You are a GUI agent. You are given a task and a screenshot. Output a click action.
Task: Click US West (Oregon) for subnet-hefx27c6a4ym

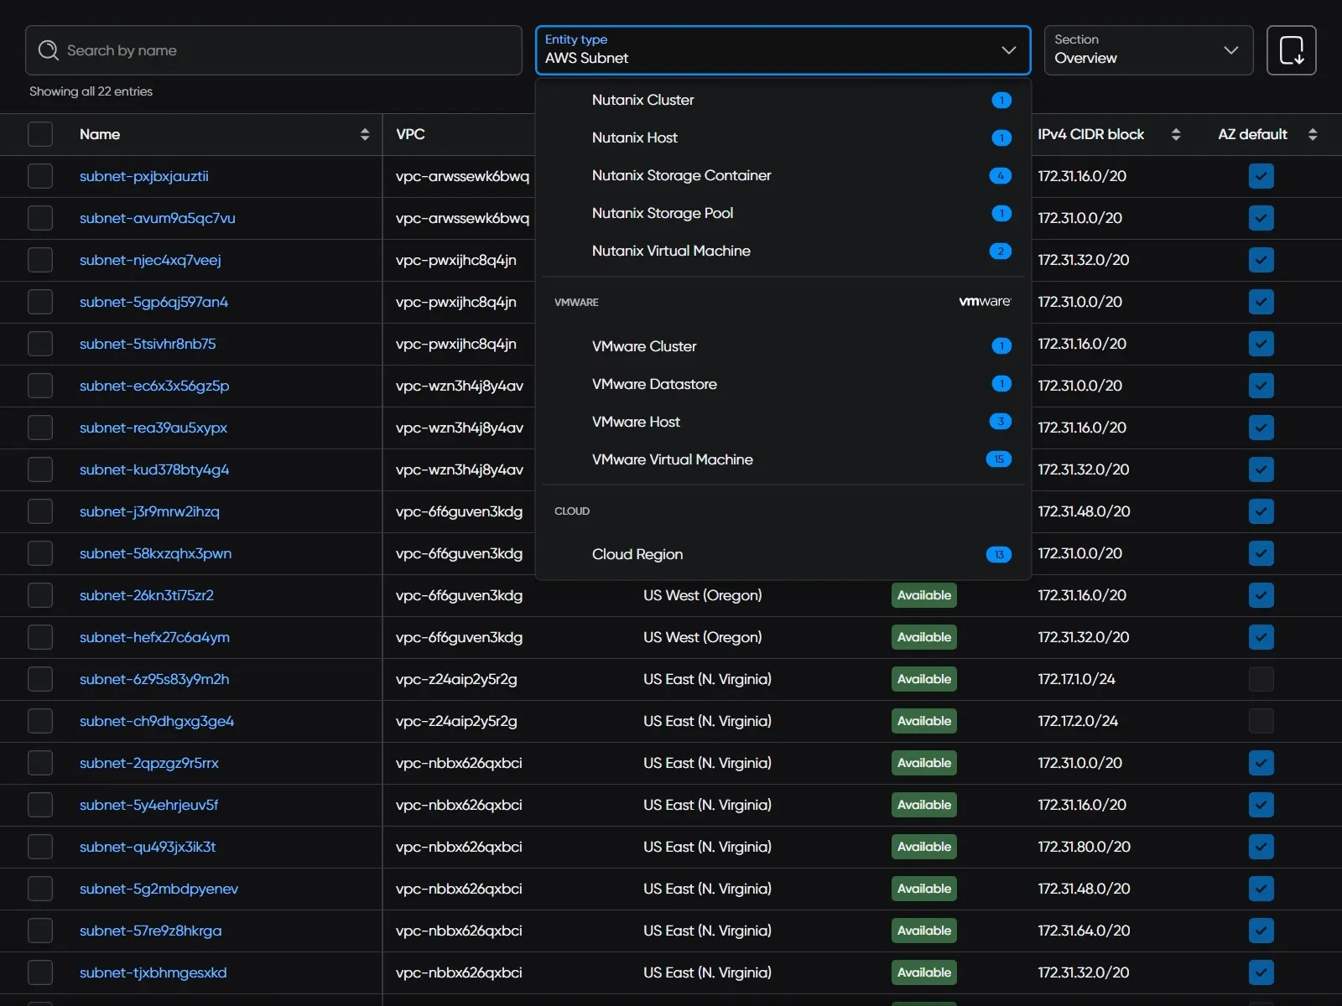coord(703,637)
